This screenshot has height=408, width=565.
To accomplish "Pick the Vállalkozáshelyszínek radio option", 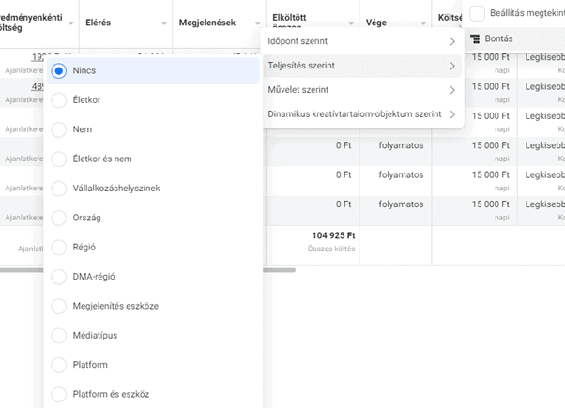I will point(59,189).
